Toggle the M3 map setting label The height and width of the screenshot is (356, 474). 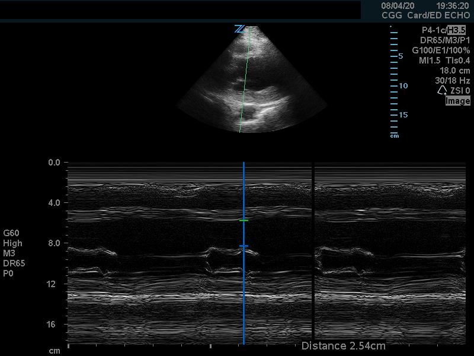tap(9, 252)
